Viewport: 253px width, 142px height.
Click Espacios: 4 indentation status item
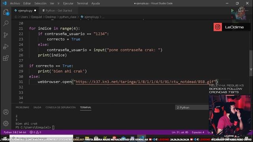[x=198, y=133]
